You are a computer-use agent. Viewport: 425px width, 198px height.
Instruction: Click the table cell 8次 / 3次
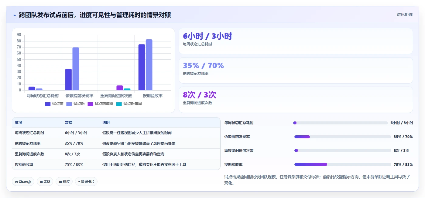[x=72, y=154]
